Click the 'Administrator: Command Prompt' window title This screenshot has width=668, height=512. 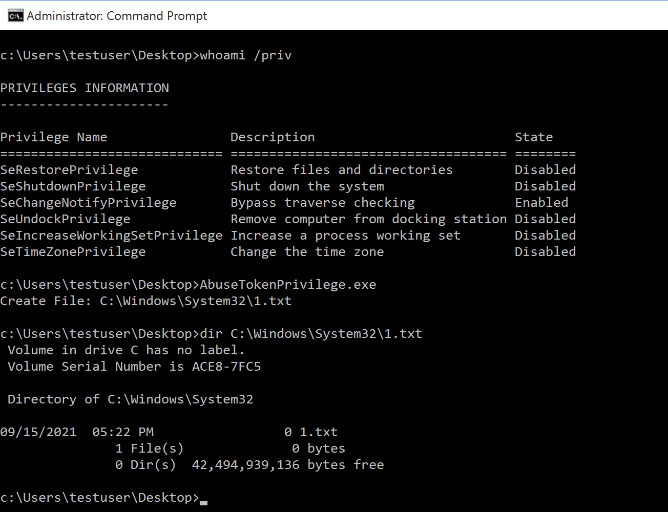click(117, 16)
